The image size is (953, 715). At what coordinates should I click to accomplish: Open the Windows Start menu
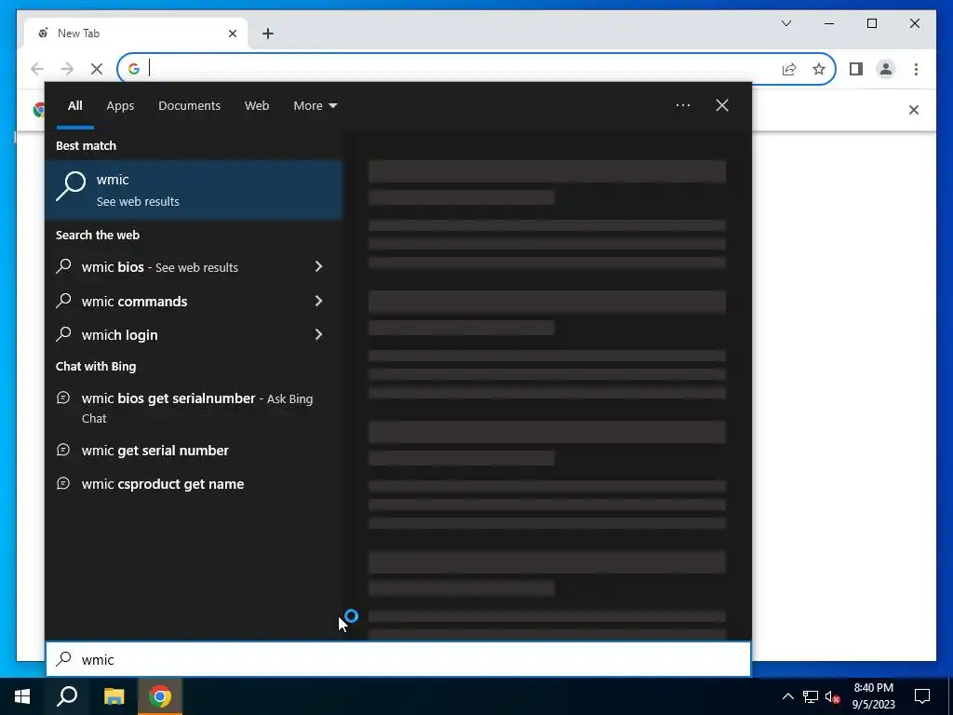coord(22,696)
